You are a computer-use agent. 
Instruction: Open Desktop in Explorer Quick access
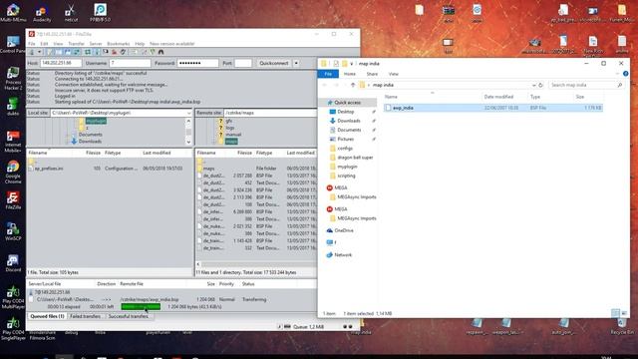(346, 112)
